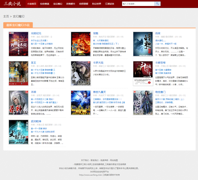Screen dimensions: 198x180
Task: Open the 杀神 book cover
Action: (x=18, y=103)
